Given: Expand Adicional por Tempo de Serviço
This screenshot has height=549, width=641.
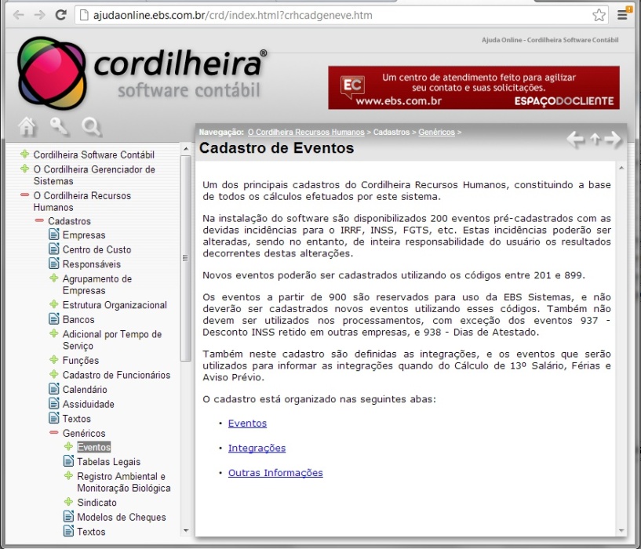Looking at the screenshot, I should (x=54, y=333).
